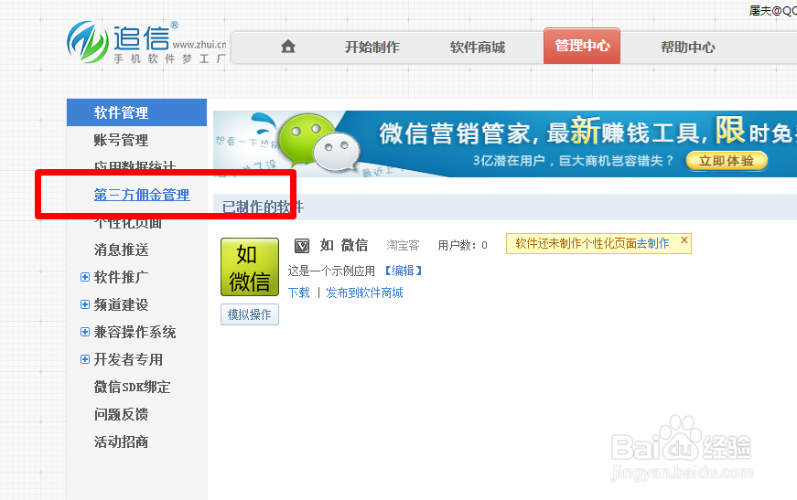
Task: Click the 微信营销管家 banner
Action: [x=505, y=144]
